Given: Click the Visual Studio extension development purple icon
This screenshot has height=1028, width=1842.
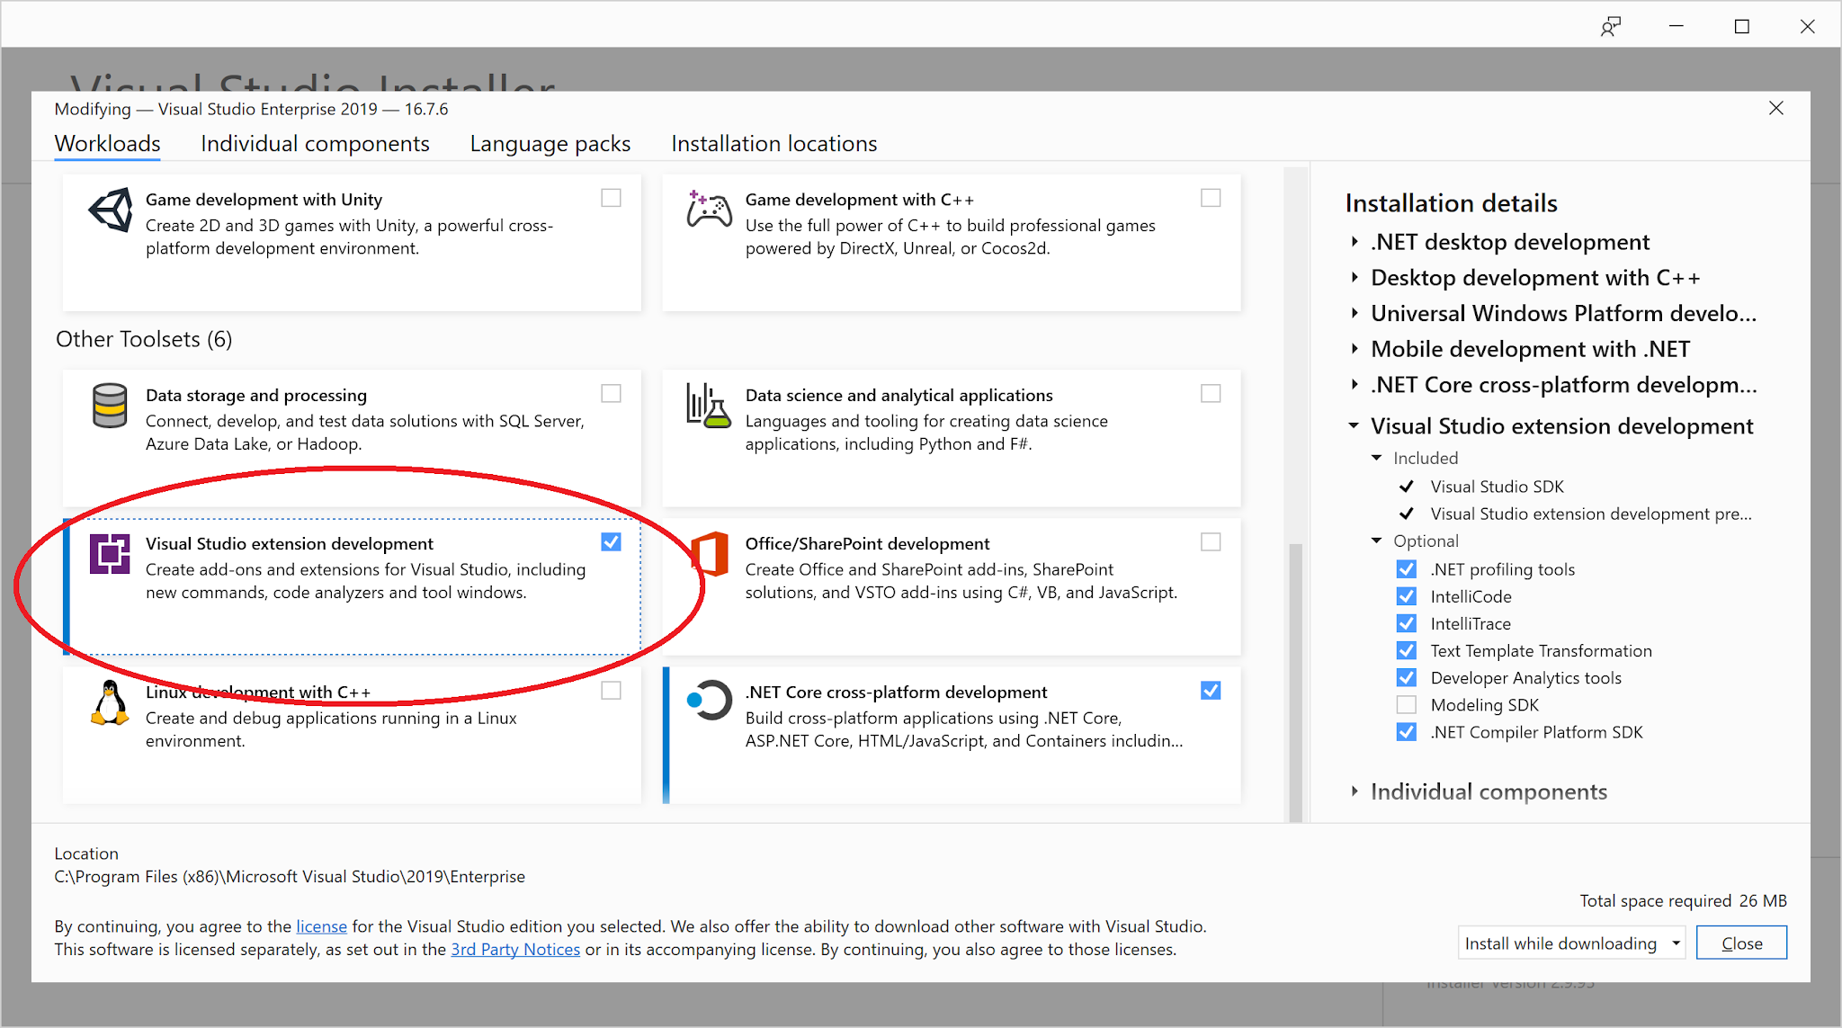Looking at the screenshot, I should tap(111, 555).
